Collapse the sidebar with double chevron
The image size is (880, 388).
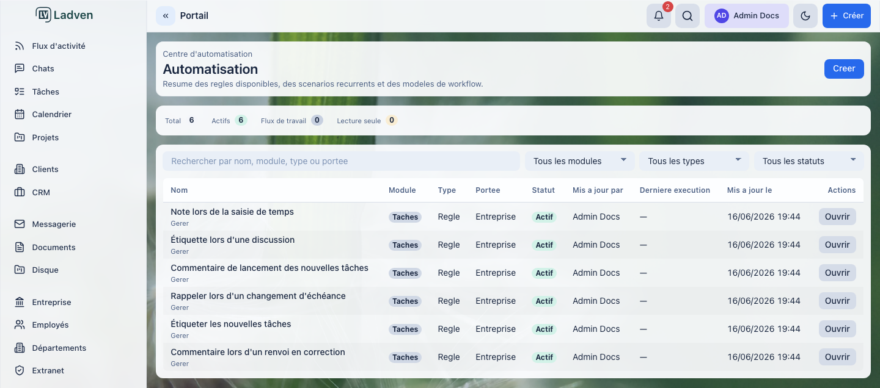[x=166, y=16]
